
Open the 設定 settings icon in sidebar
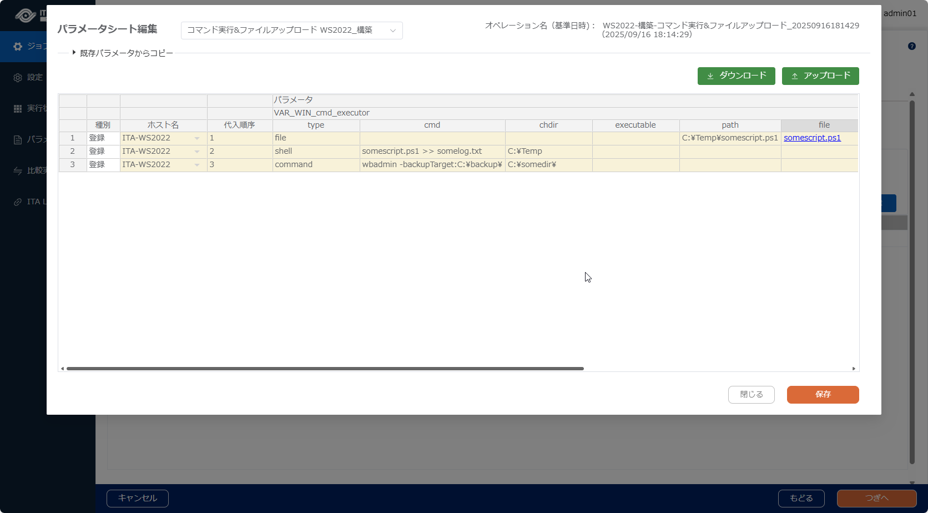[18, 77]
